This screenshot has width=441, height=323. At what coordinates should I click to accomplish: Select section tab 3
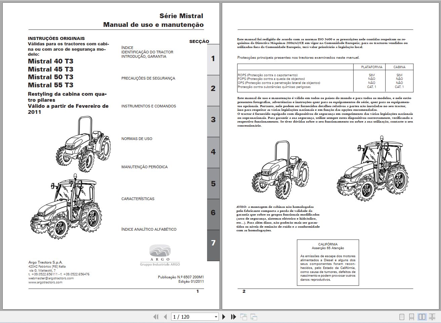pyautogui.click(x=213, y=121)
